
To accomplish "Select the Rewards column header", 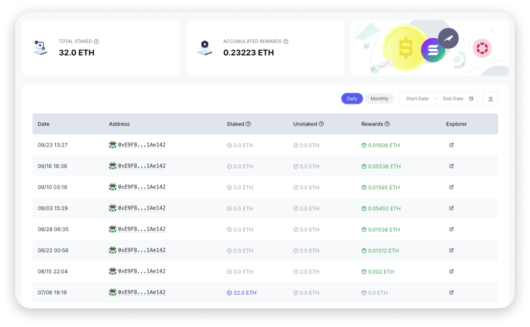I will (x=373, y=124).
